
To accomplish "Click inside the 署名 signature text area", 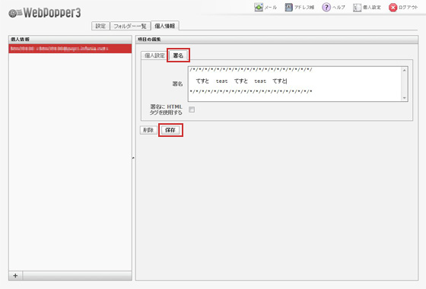I will click(x=295, y=84).
